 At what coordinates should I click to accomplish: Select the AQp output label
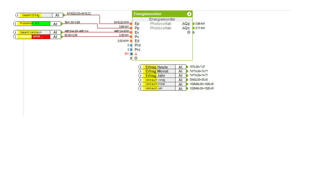coord(186,24)
